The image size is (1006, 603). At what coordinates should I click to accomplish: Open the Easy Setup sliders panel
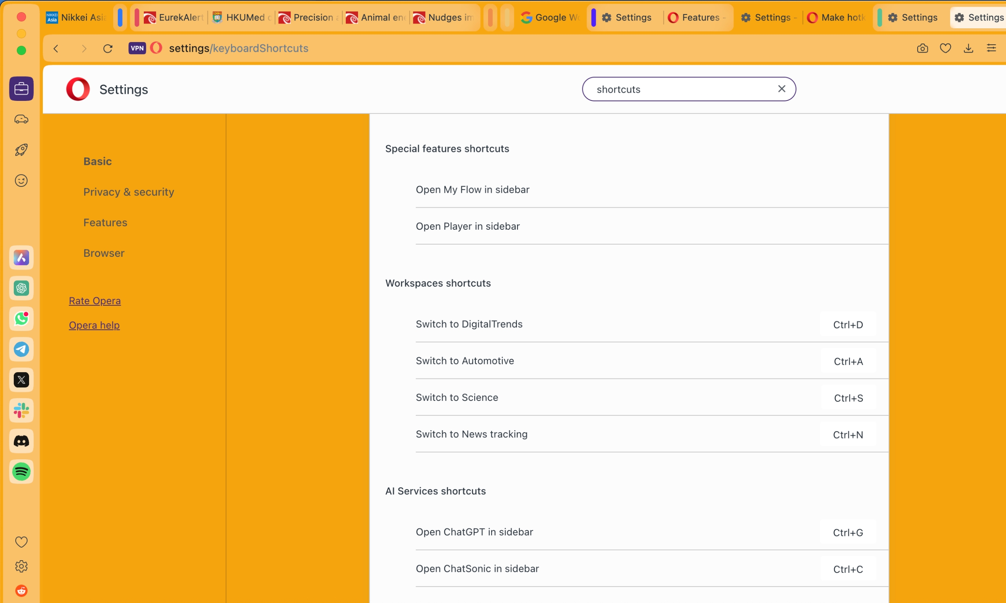click(992, 48)
